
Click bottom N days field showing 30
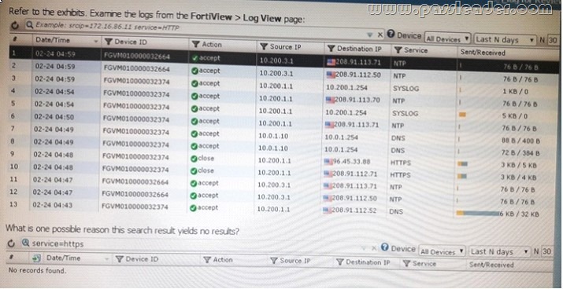coord(546,251)
